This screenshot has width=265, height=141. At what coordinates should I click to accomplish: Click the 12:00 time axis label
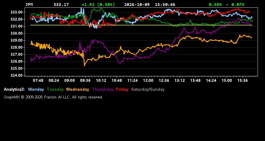click(x=148, y=81)
